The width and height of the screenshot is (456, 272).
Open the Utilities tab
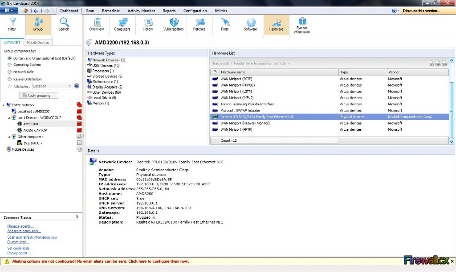[x=221, y=11]
